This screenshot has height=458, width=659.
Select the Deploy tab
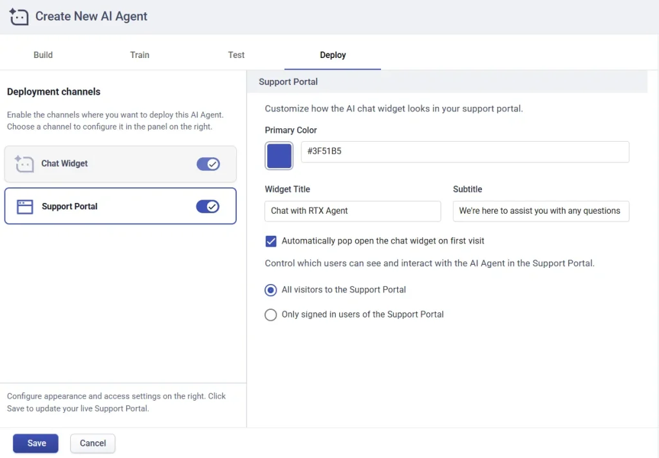pyautogui.click(x=332, y=55)
